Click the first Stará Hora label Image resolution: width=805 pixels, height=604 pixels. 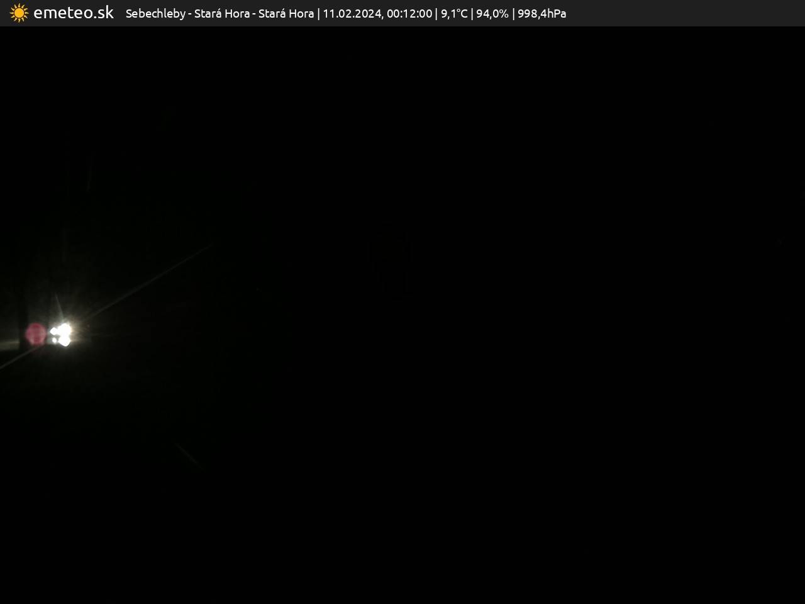[222, 14]
